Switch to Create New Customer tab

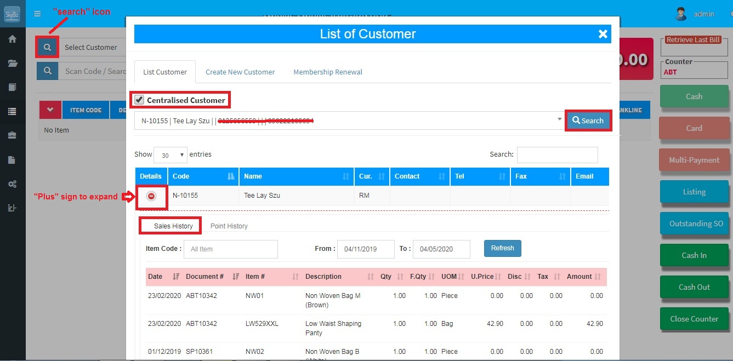click(240, 72)
